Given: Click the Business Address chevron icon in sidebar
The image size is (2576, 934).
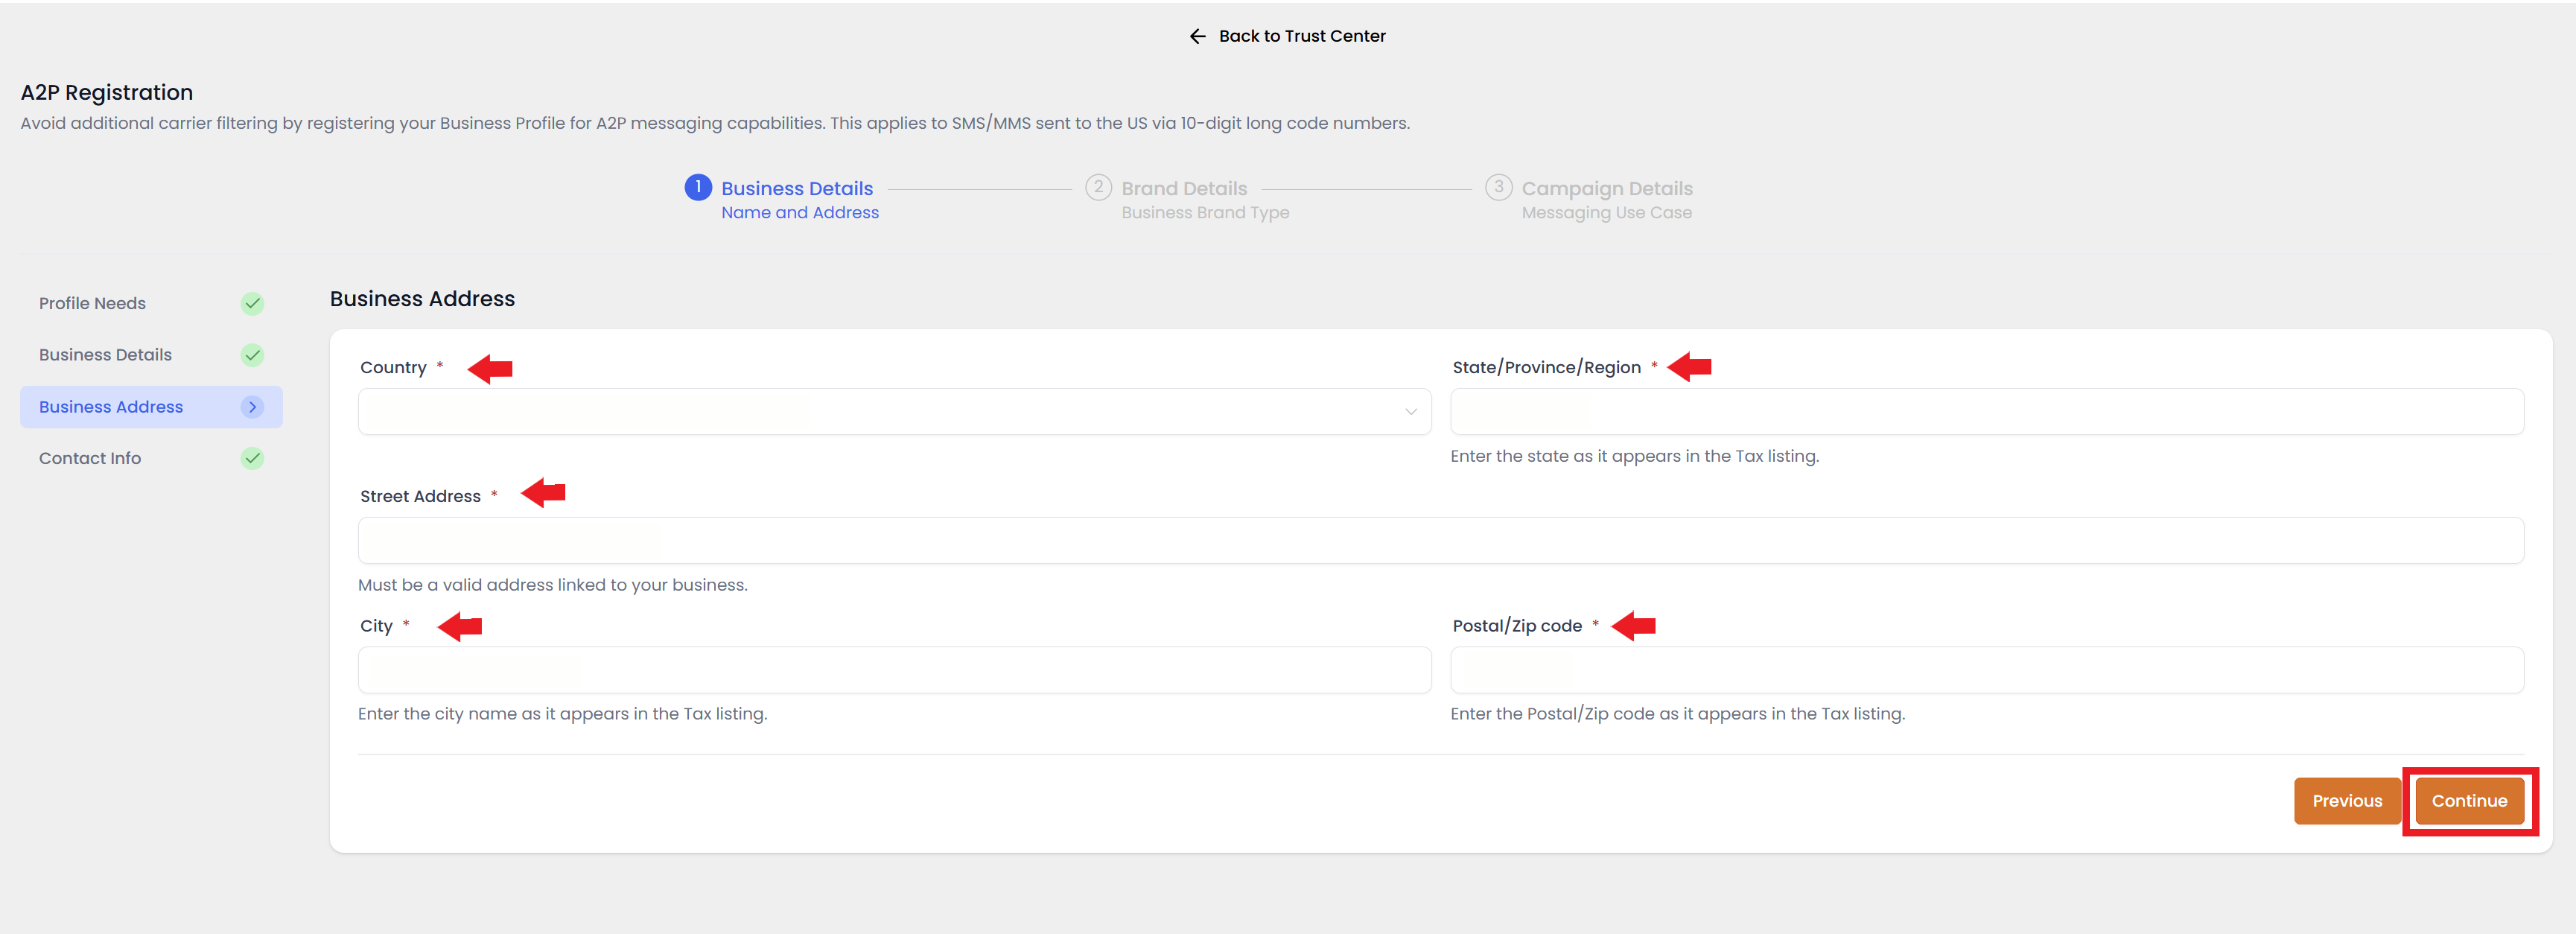Looking at the screenshot, I should click(252, 407).
